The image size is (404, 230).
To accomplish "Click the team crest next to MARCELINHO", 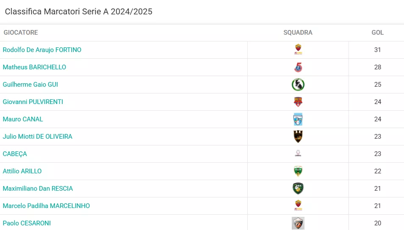I will (298, 205).
